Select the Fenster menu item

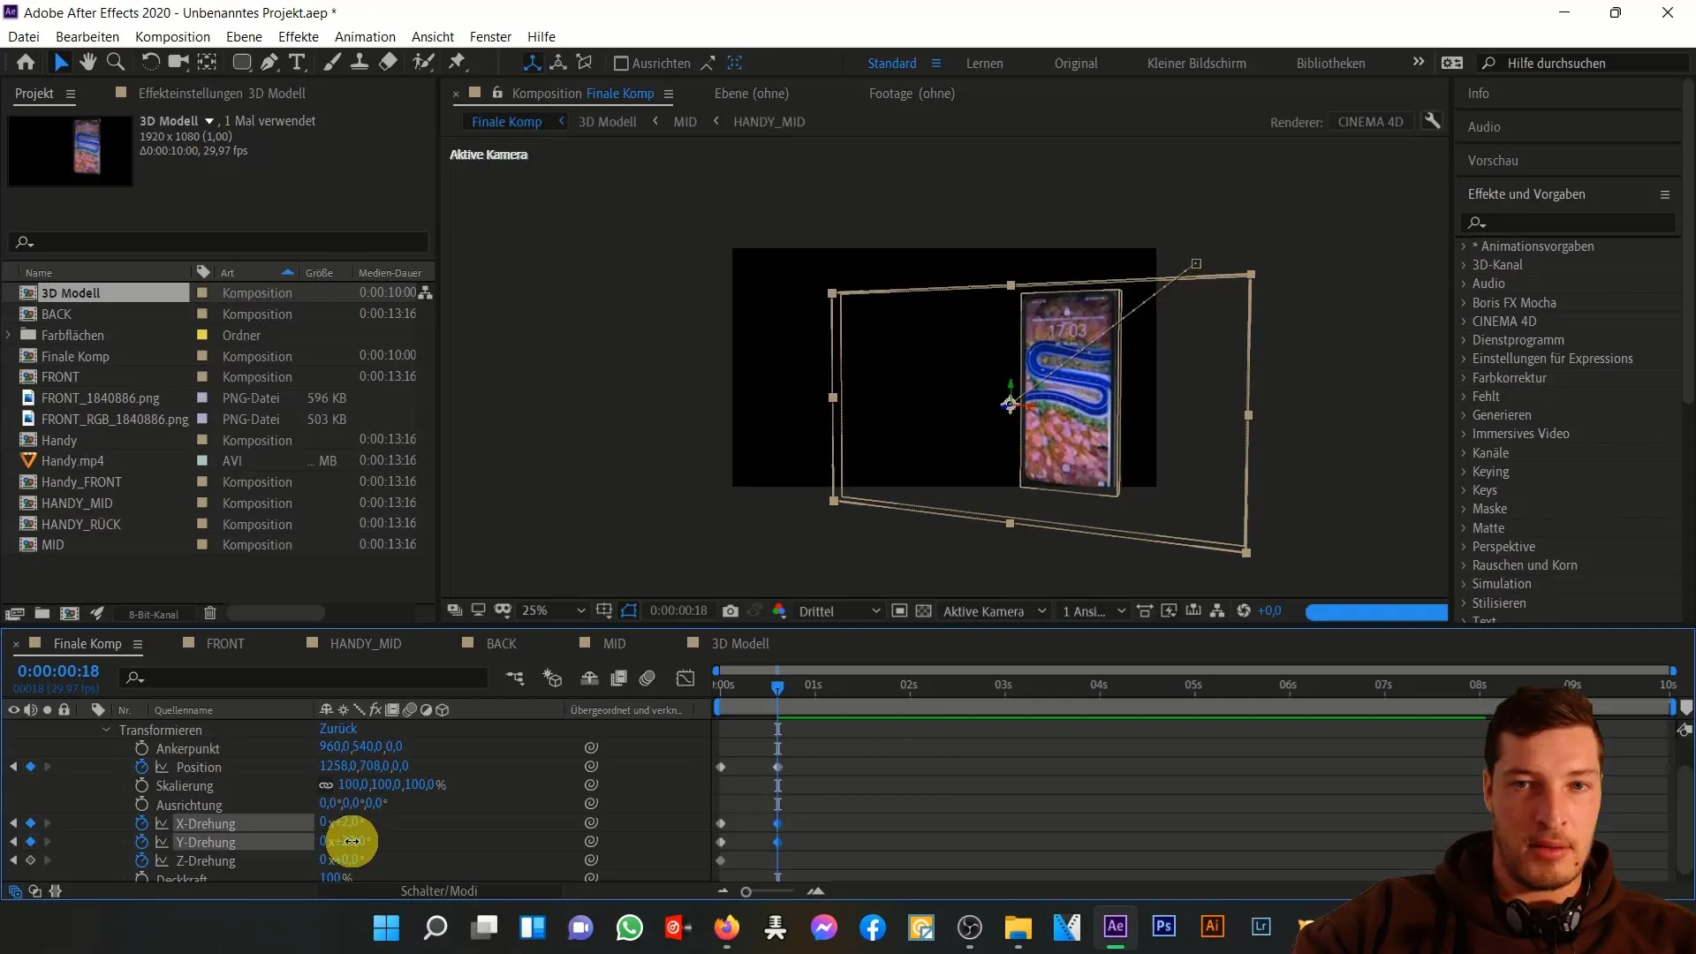click(x=489, y=36)
